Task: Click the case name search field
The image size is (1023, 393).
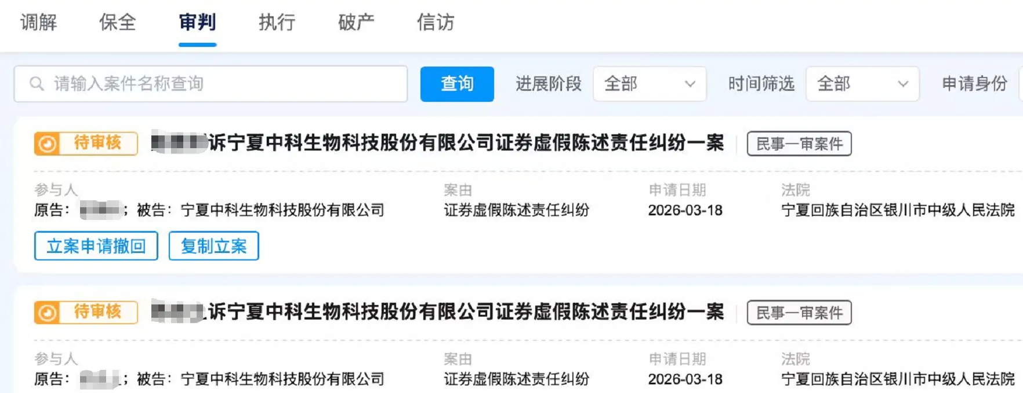Action: tap(211, 84)
